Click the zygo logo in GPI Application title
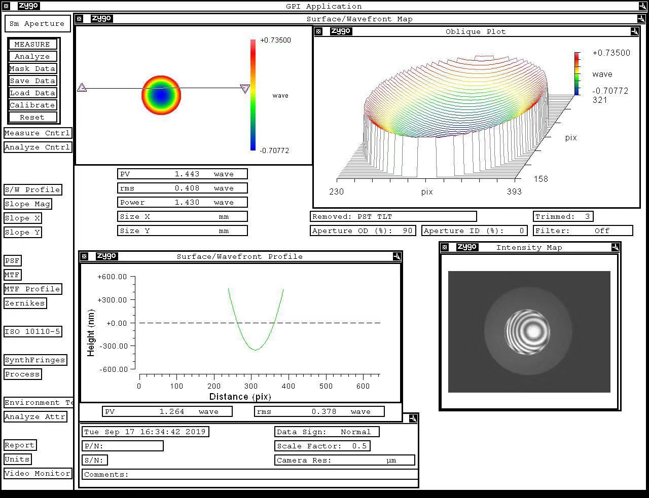The width and height of the screenshot is (649, 498). tap(29, 6)
